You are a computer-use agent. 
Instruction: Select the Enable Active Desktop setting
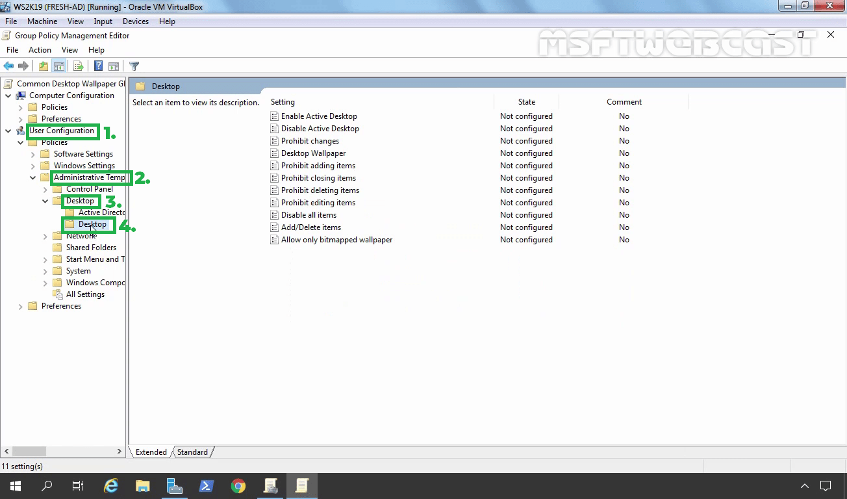point(319,116)
